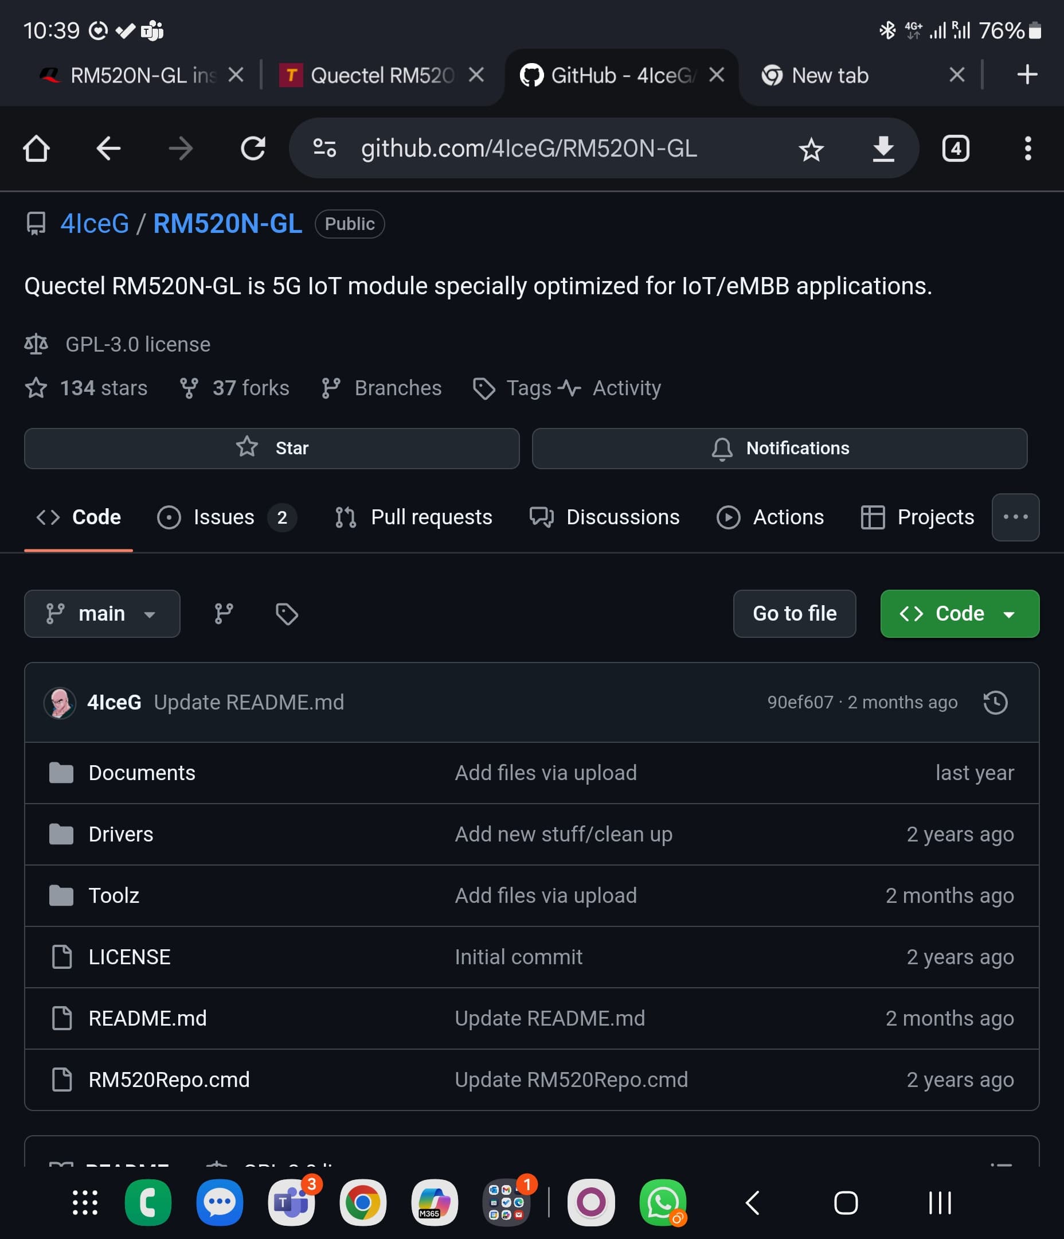Bookmark the page with the star icon
Viewport: 1064px width, 1239px height.
(811, 149)
